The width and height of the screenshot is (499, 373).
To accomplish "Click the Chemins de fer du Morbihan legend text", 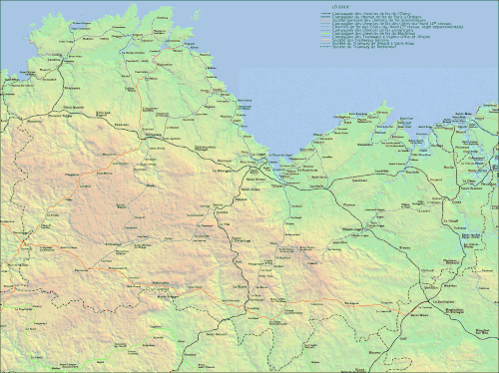I will (373, 33).
